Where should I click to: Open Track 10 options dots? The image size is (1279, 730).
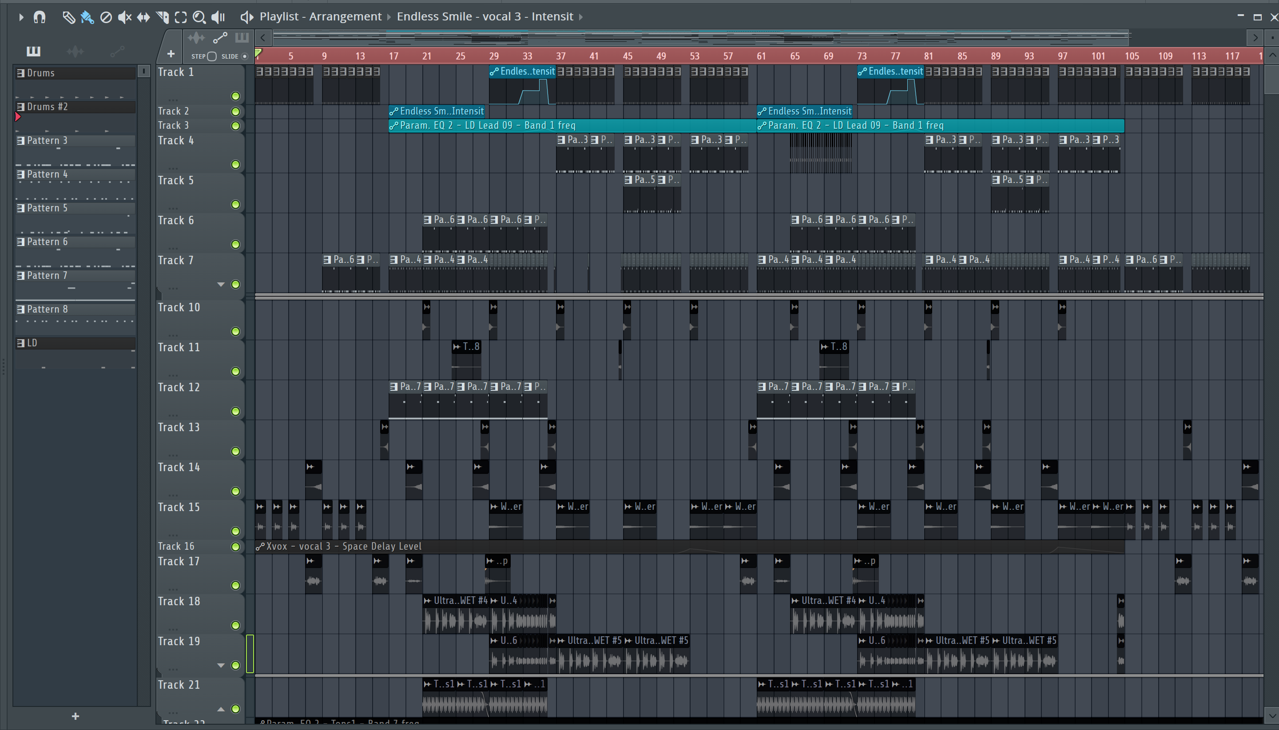174,334
